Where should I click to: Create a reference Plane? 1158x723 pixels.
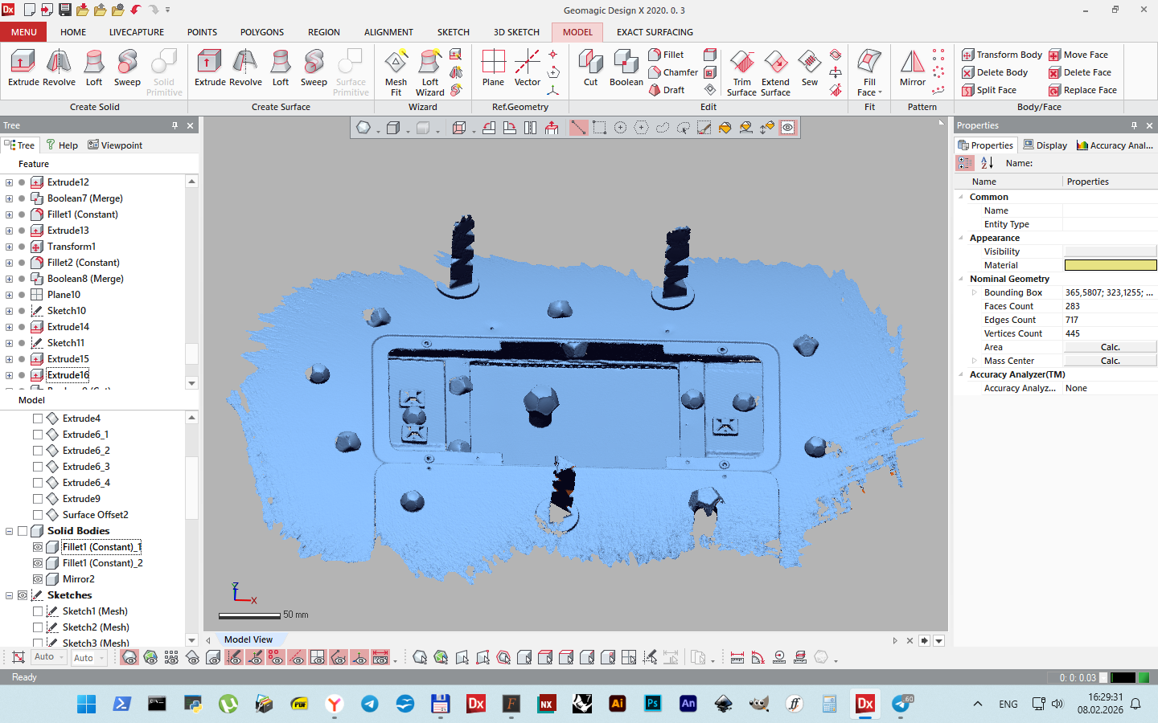pos(493,67)
